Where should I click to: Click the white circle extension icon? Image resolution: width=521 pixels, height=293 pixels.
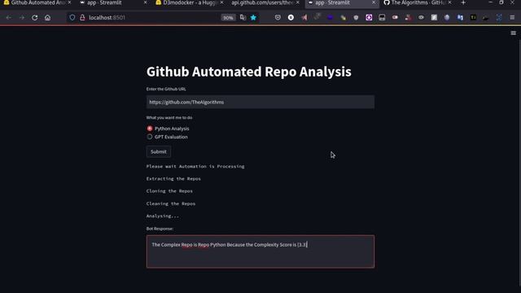[291, 17]
